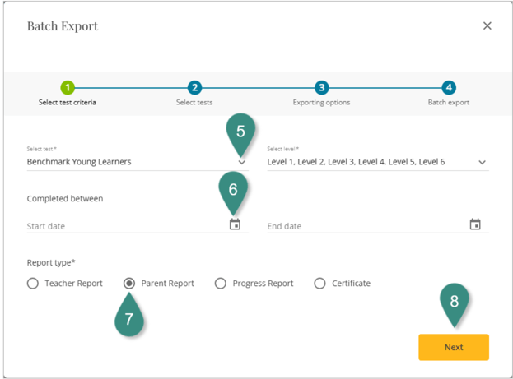This screenshot has width=513, height=379.
Task: Close the Batch Export dialog
Action: [x=487, y=26]
